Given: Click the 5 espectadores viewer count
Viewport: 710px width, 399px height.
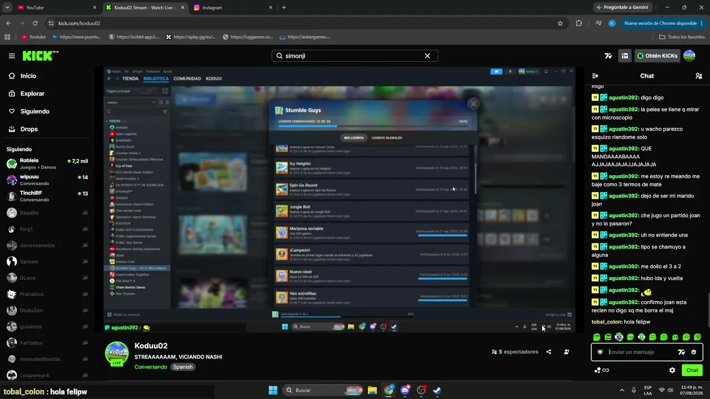Looking at the screenshot, I should [515, 352].
